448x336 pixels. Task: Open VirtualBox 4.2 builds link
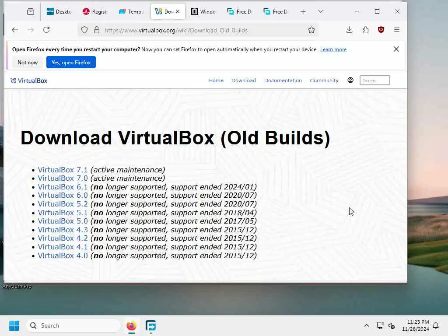coord(63,238)
